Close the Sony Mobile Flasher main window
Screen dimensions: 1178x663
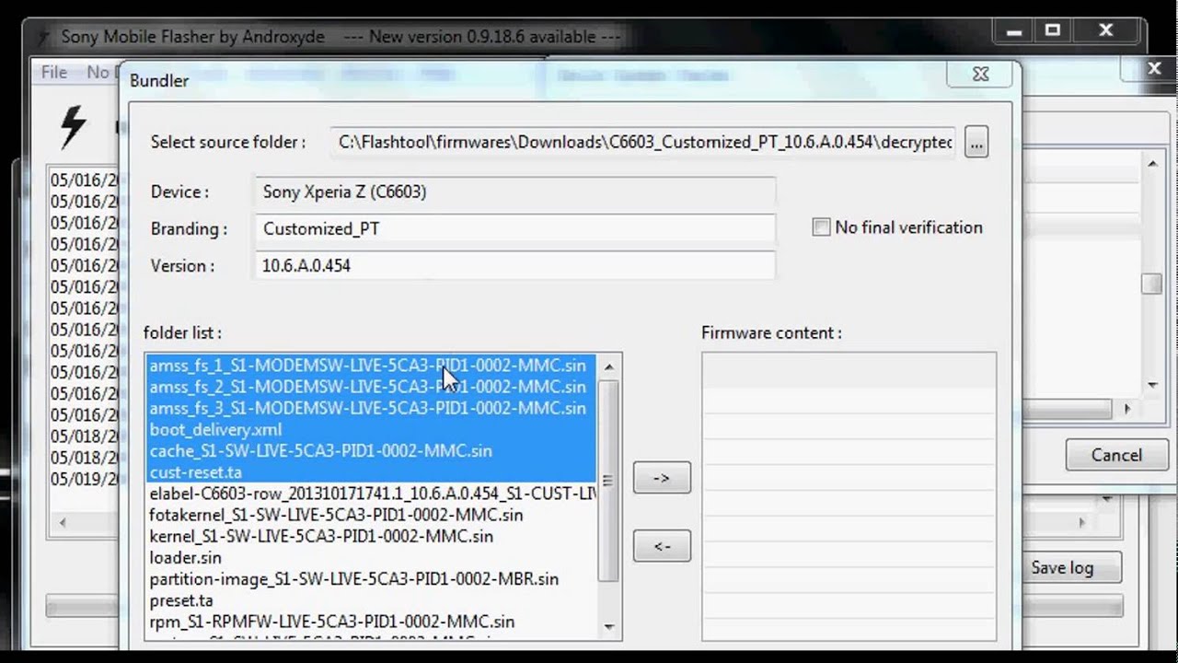click(x=1107, y=31)
